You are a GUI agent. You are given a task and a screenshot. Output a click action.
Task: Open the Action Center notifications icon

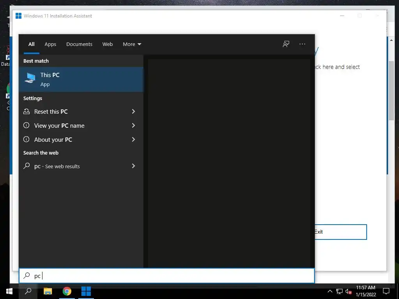pos(386,291)
